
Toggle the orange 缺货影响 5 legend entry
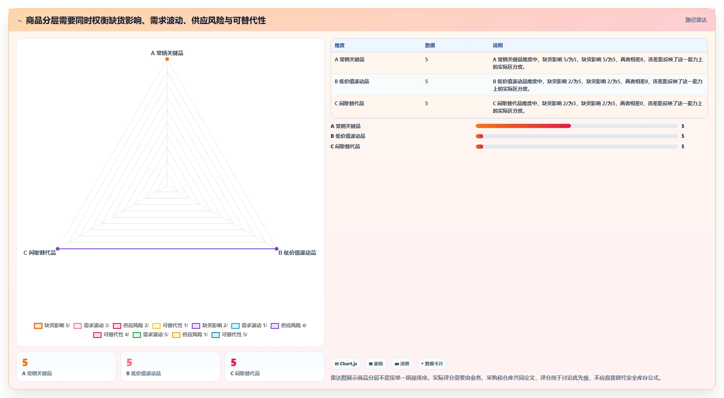pyautogui.click(x=52, y=326)
